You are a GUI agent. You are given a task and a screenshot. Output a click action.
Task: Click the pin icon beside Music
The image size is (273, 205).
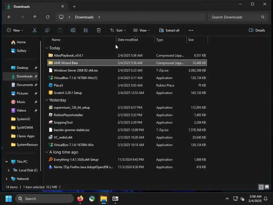(x=36, y=102)
